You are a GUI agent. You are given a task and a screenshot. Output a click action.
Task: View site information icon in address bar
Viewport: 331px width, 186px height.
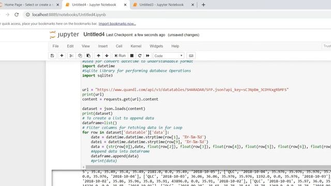tap(27, 14)
